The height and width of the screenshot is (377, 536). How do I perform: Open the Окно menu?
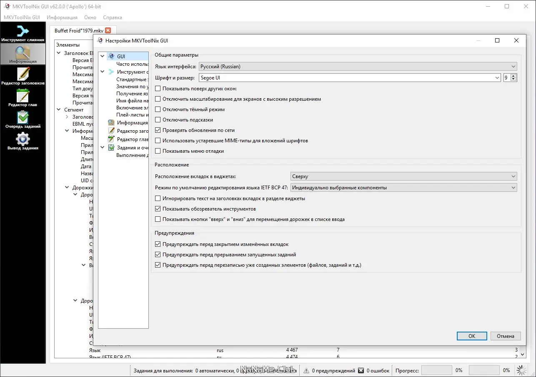(x=90, y=17)
